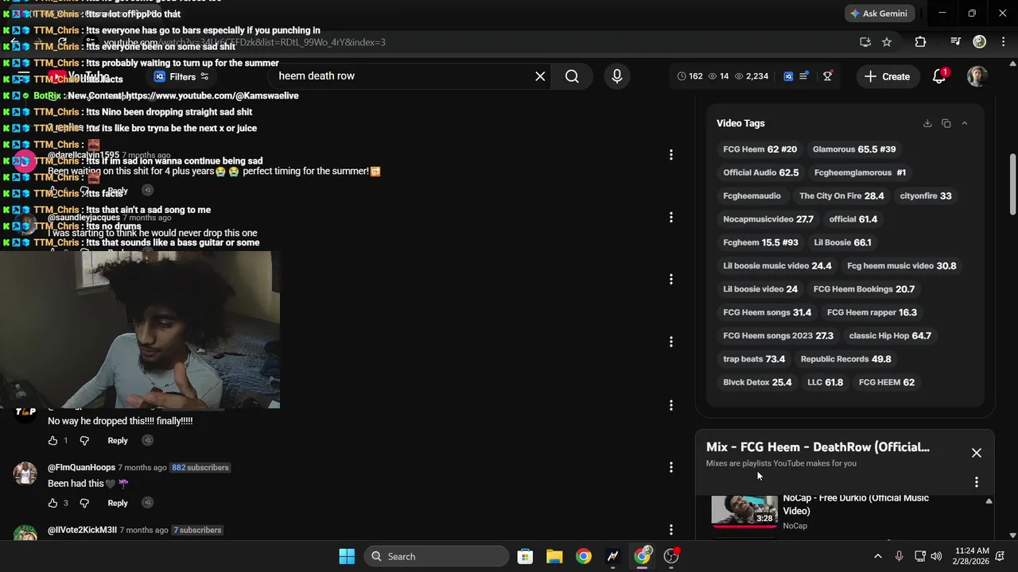
Task: Dislike the 'Been had this' comment
Action: tap(84, 503)
